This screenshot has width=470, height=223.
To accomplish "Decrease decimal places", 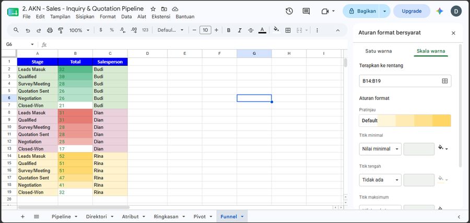I will (x=122, y=30).
